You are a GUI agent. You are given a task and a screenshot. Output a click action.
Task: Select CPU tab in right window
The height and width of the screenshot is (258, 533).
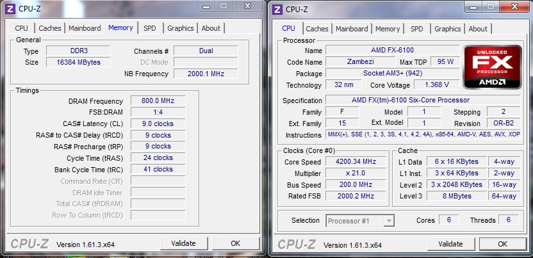[288, 28]
